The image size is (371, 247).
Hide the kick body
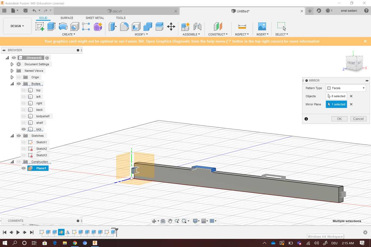point(24,129)
